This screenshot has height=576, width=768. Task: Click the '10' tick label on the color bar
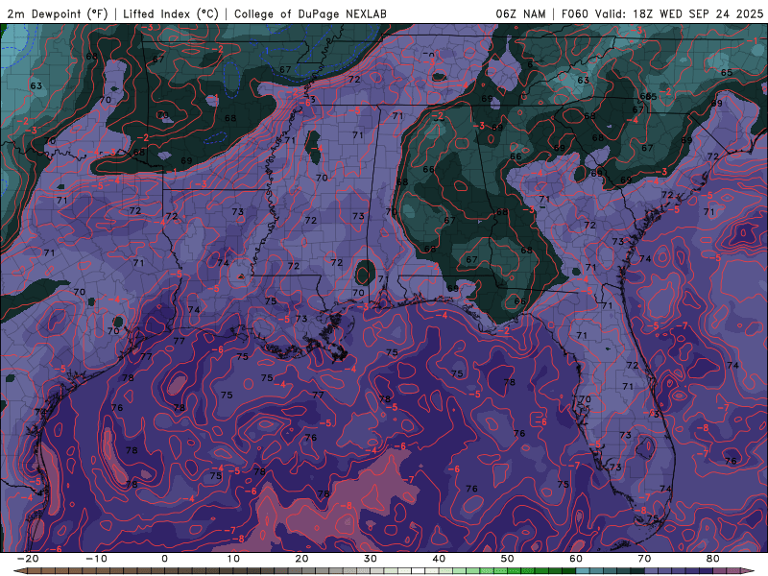tap(233, 559)
